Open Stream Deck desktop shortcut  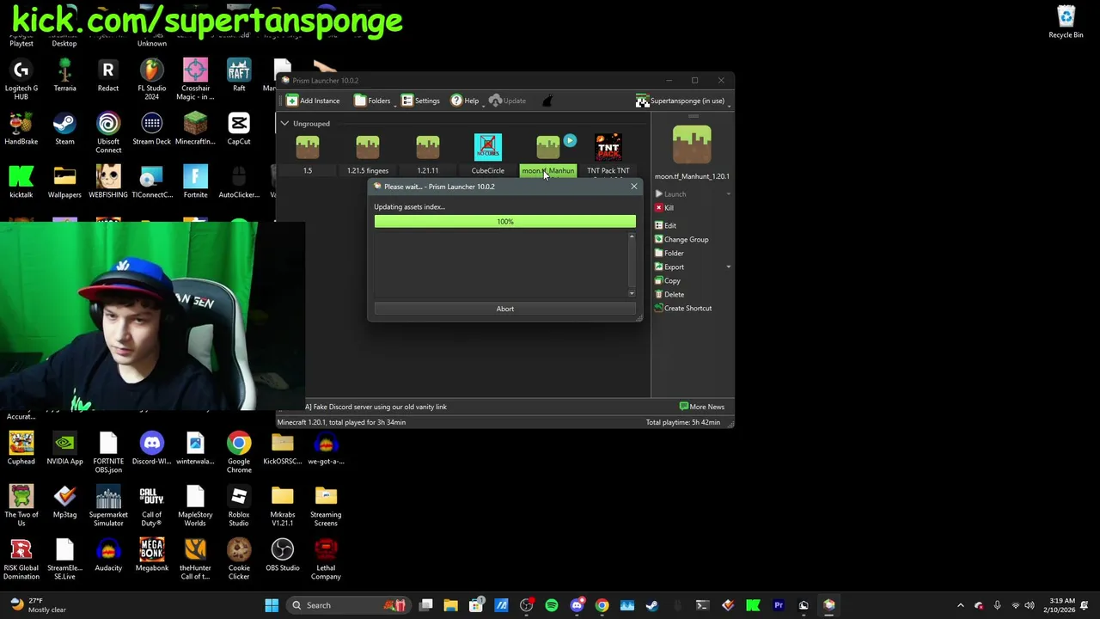tap(152, 128)
